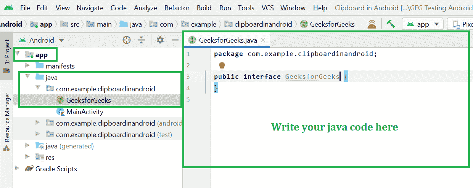Click the locate target icon in Project panel
Viewport: 473px width, 188px height.
point(127,40)
